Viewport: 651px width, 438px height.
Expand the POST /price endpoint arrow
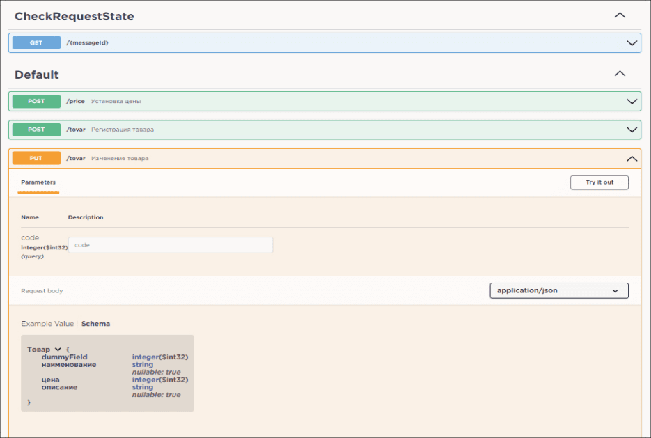point(632,101)
